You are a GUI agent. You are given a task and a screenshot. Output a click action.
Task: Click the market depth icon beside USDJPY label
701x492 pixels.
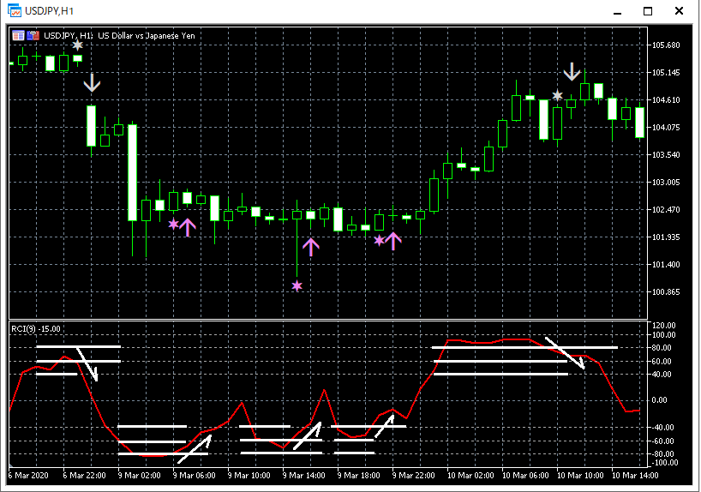(33, 35)
